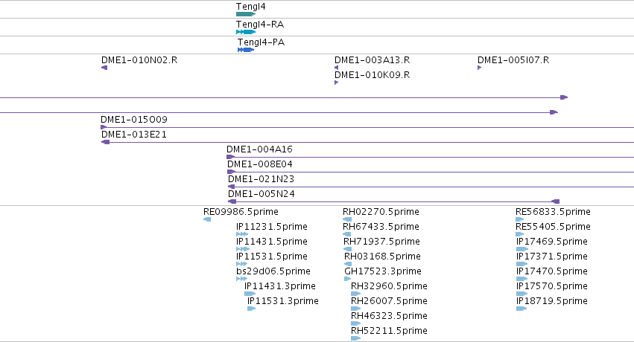Screen dimensions: 634x342
Task: Select the DME1-010N02.R arrow glyph
Action: click(104, 68)
